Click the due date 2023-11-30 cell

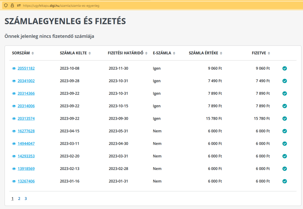119,69
